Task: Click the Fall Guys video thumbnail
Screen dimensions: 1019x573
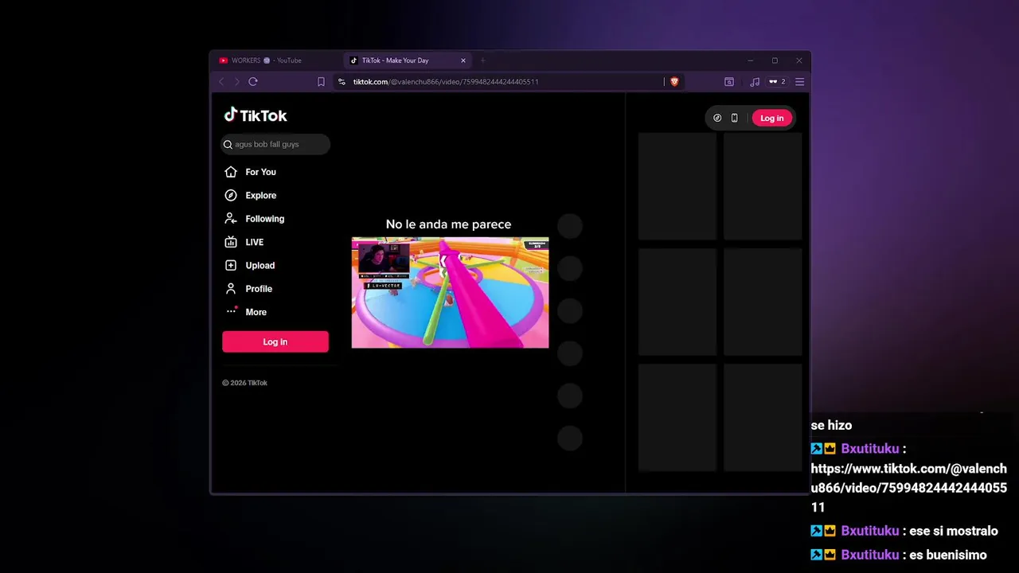Action: 450,292
